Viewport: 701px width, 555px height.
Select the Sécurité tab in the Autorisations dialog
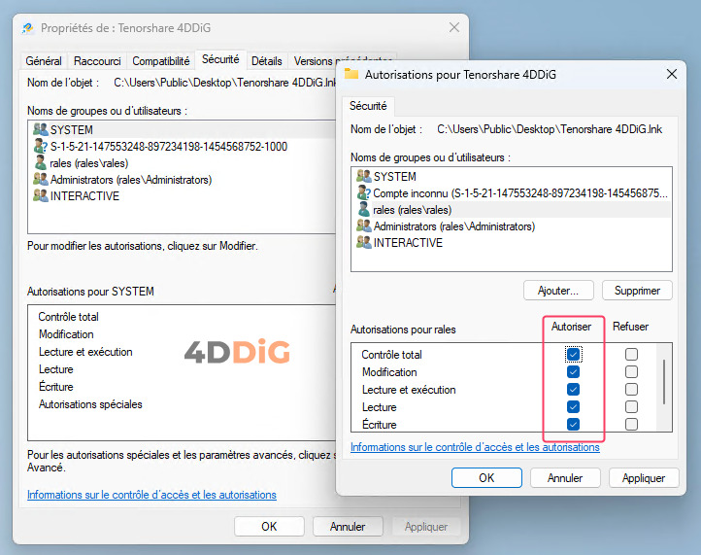coord(368,106)
